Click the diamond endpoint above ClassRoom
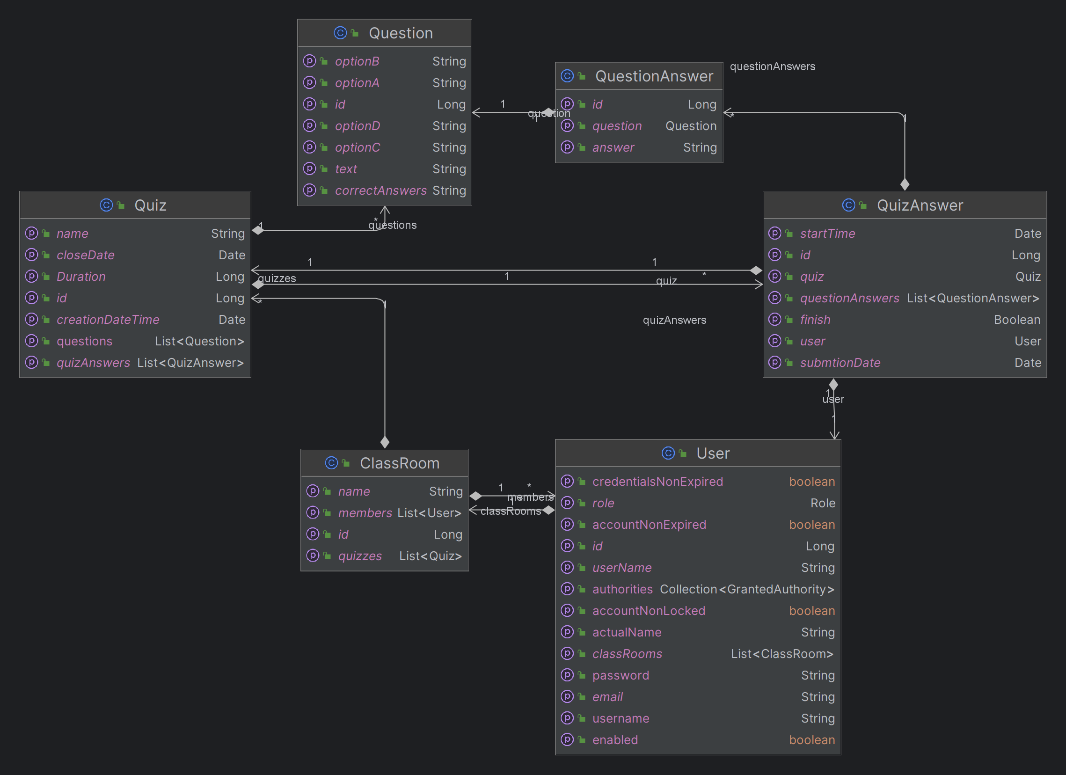1066x775 pixels. (x=385, y=442)
